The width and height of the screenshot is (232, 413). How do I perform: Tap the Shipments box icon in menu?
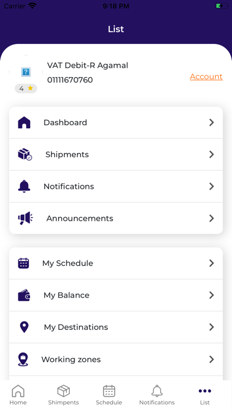[25, 154]
